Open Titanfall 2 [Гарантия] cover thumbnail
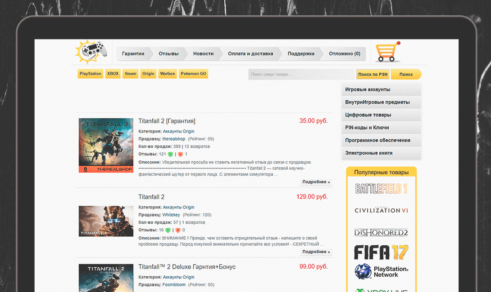 (106, 145)
